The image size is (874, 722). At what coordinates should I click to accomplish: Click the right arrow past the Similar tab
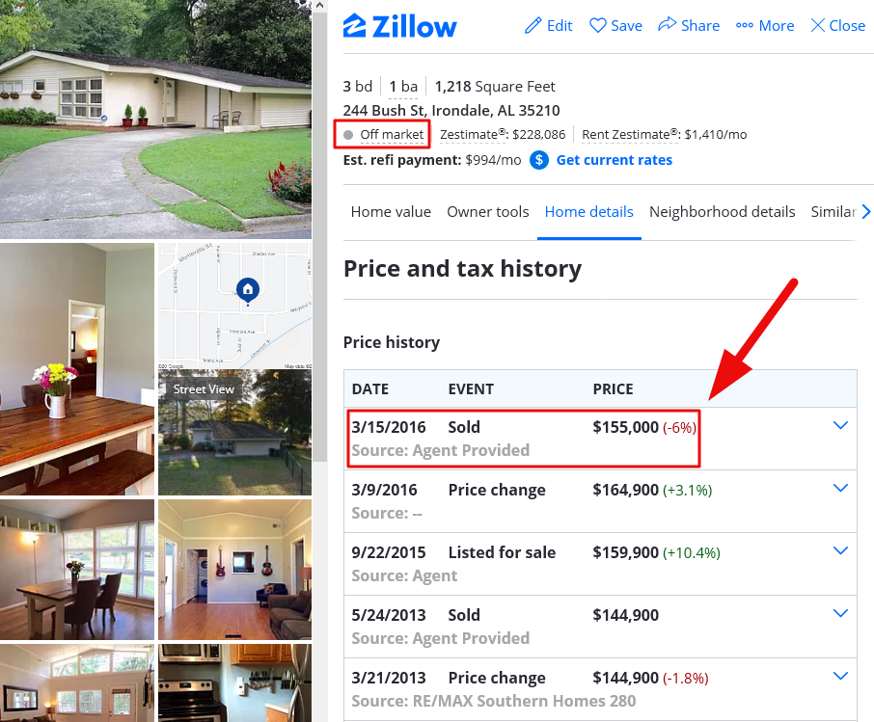tap(866, 211)
